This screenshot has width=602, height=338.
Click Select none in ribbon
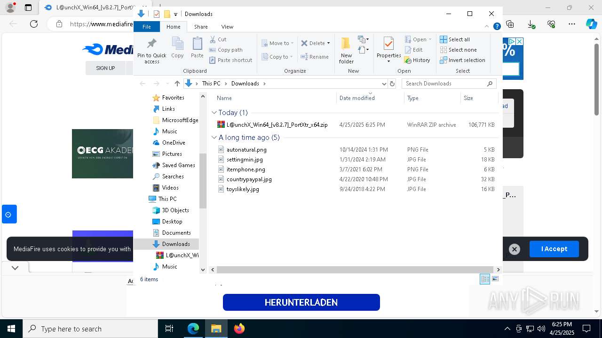[459, 50]
